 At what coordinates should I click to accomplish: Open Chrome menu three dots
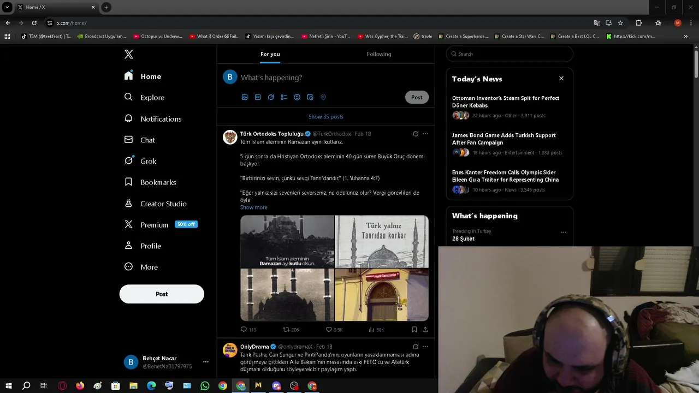pyautogui.click(x=691, y=23)
